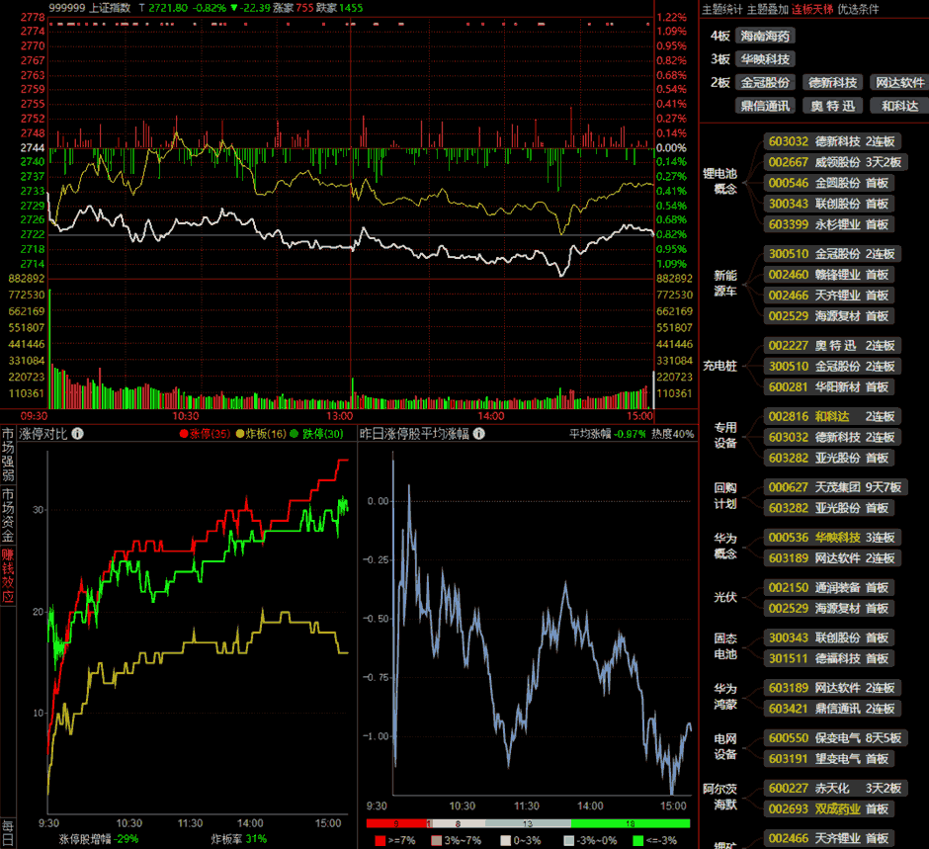Click the info icon beside 涨停对比
This screenshot has width=929, height=849.
click(x=78, y=434)
